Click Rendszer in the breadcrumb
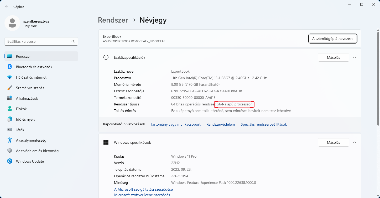The width and height of the screenshot is (380, 198). [113, 20]
